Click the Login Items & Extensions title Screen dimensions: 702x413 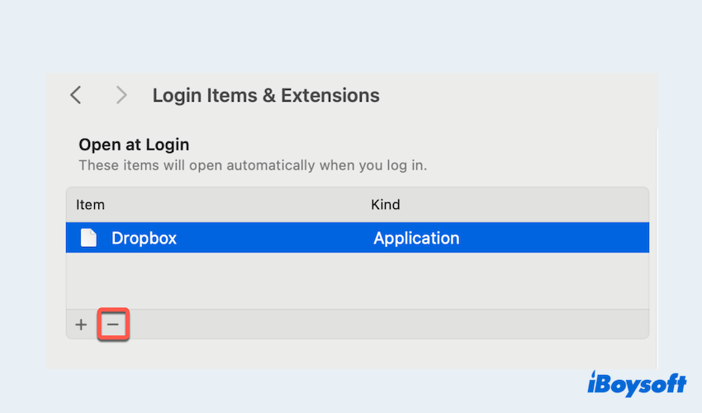coord(266,95)
